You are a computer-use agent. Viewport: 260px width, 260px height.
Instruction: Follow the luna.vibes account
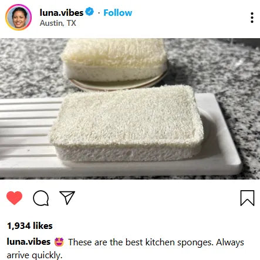[x=117, y=13]
